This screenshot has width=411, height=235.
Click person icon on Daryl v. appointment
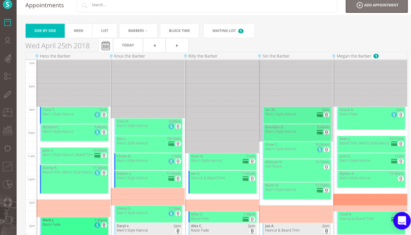coord(178,231)
